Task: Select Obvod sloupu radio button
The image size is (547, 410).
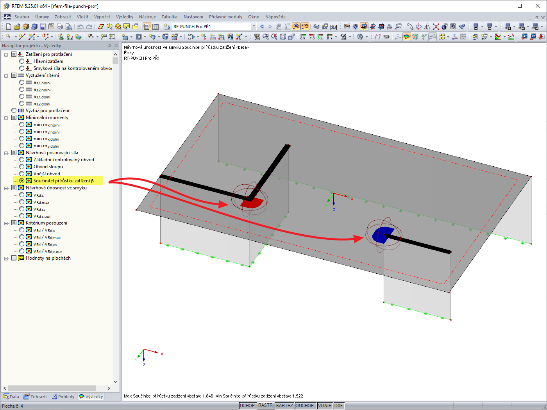Action: coord(22,167)
